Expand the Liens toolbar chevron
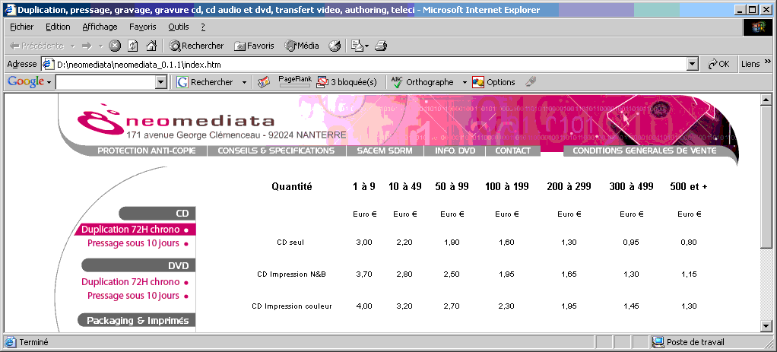 tap(768, 62)
